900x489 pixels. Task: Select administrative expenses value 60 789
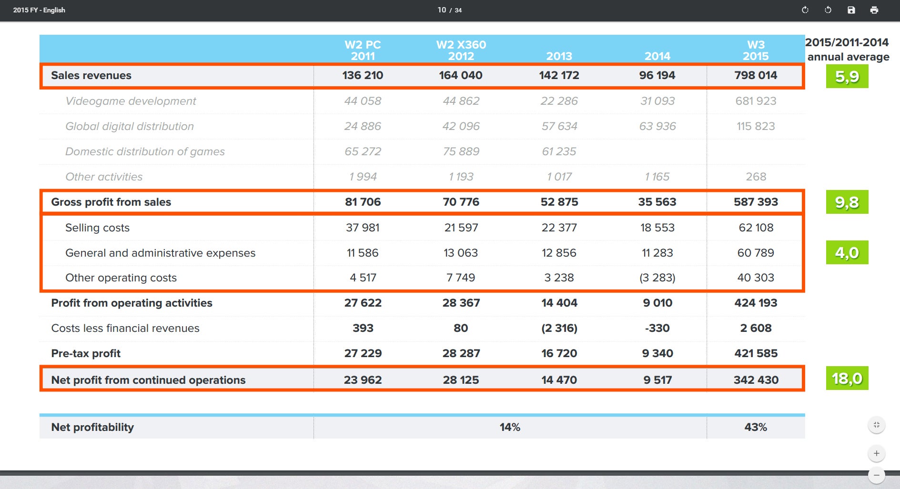pos(756,253)
